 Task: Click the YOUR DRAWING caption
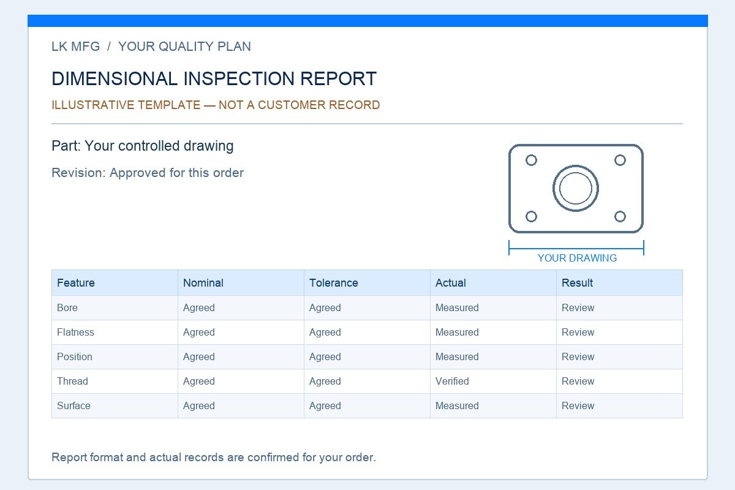(x=577, y=258)
